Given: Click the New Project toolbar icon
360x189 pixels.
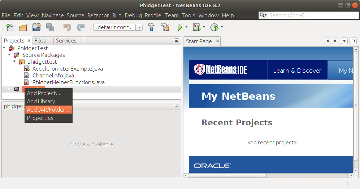Looking at the screenshot, I should click(x=23, y=27).
